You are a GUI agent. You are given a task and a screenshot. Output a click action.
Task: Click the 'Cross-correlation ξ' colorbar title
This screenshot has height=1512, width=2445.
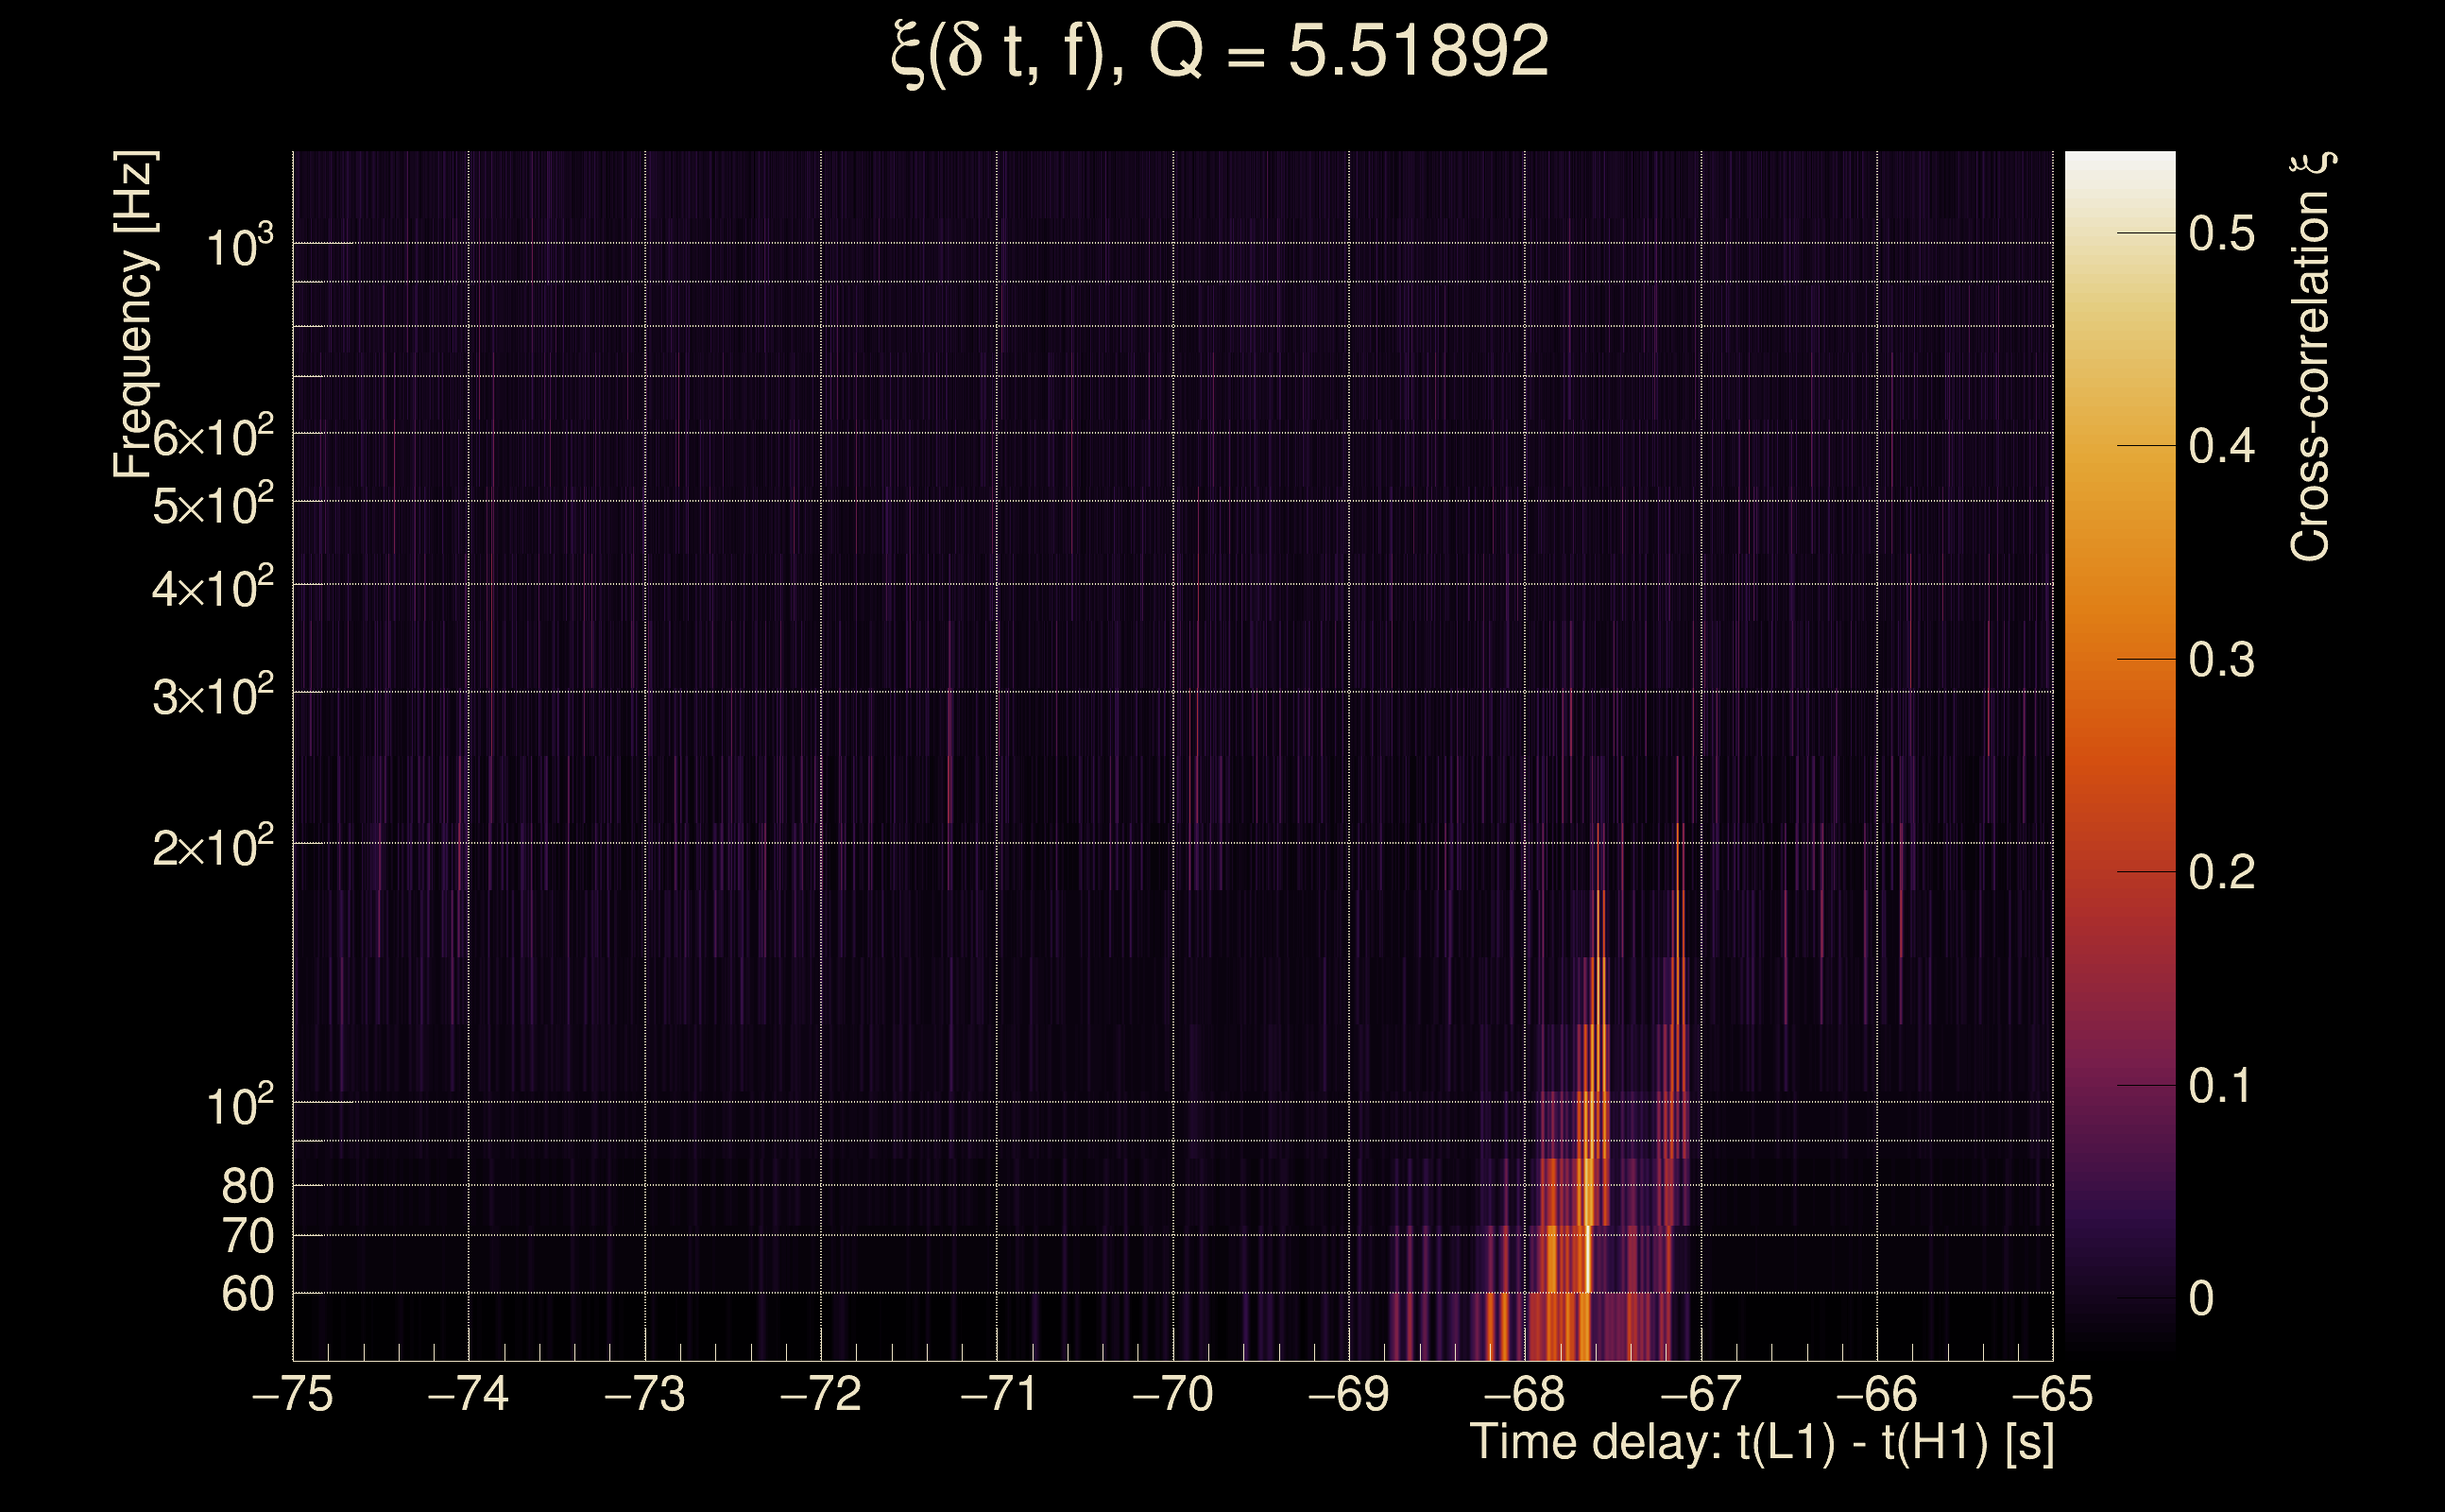pos(2311,356)
